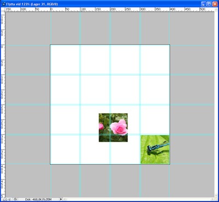Maximize the document window
The width and height of the screenshot is (219, 202).
pos(209,4)
